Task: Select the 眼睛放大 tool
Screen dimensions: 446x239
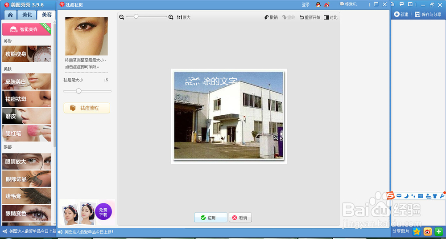Action: 27,162
